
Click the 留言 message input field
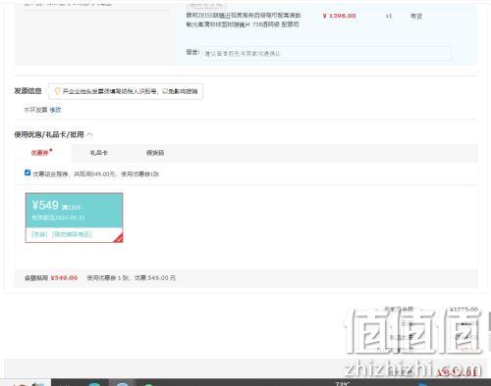(326, 54)
